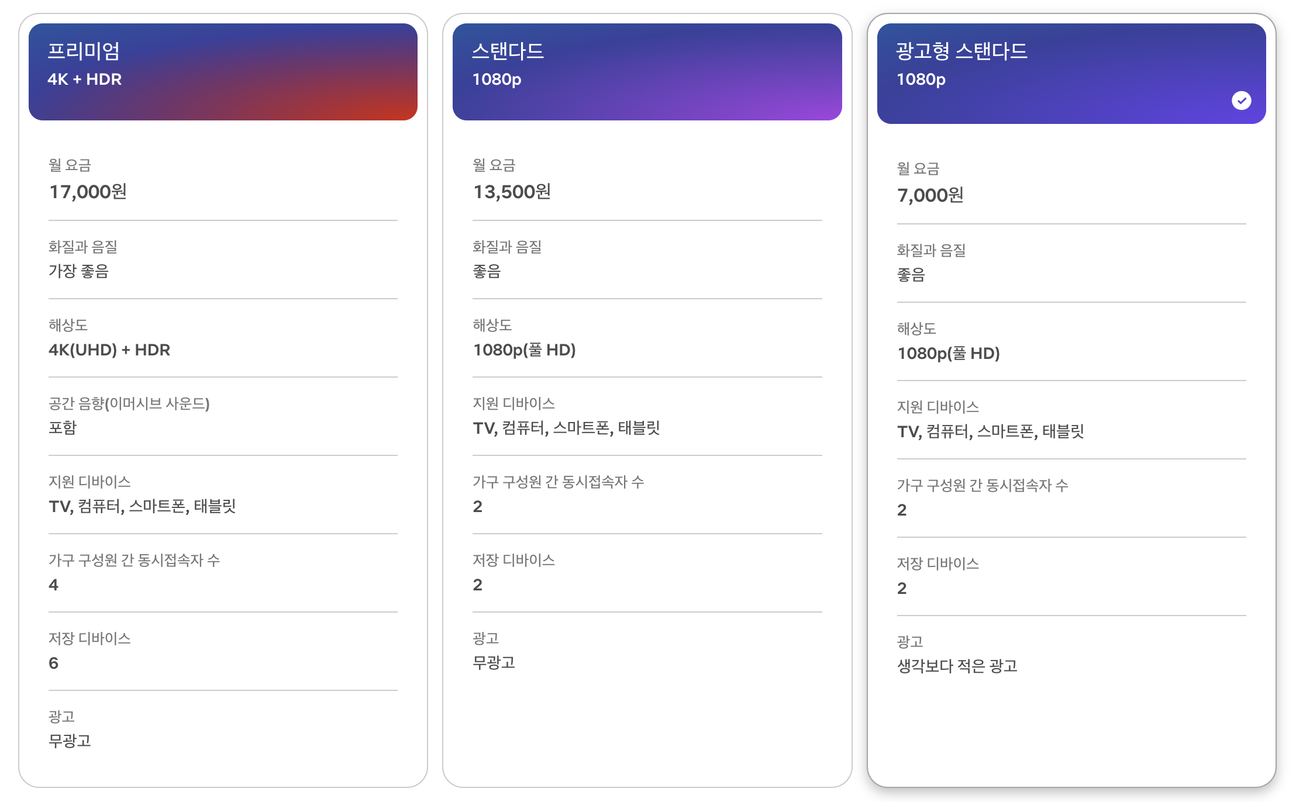Click the 17,000원 monthly price

click(88, 192)
